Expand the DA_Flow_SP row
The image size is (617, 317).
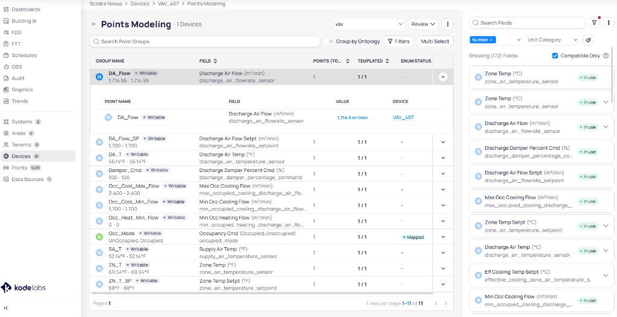pyautogui.click(x=443, y=142)
